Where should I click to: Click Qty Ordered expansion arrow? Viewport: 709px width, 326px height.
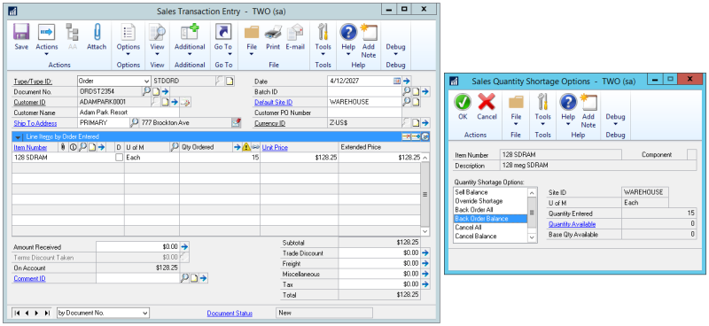(237, 147)
